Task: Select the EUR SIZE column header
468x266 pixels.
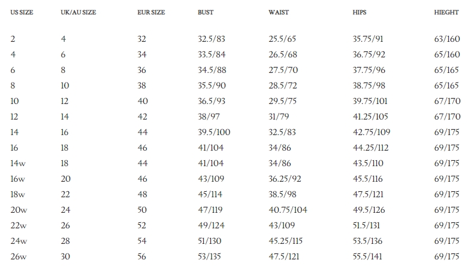Action: pyautogui.click(x=151, y=13)
